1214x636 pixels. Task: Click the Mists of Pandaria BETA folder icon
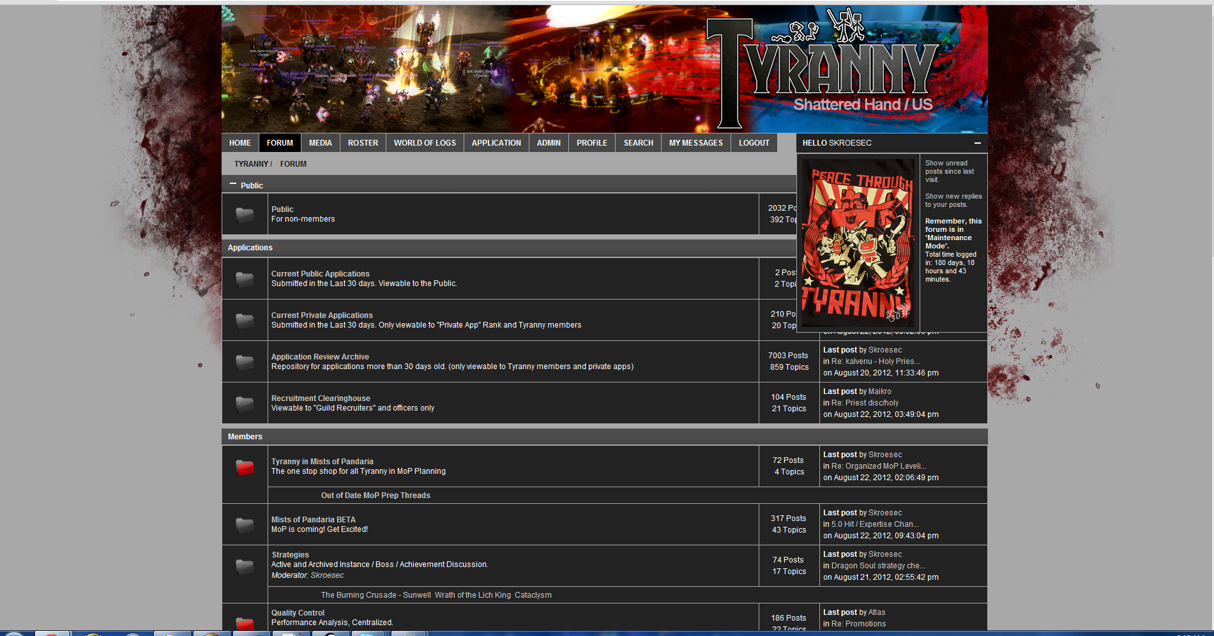245,525
